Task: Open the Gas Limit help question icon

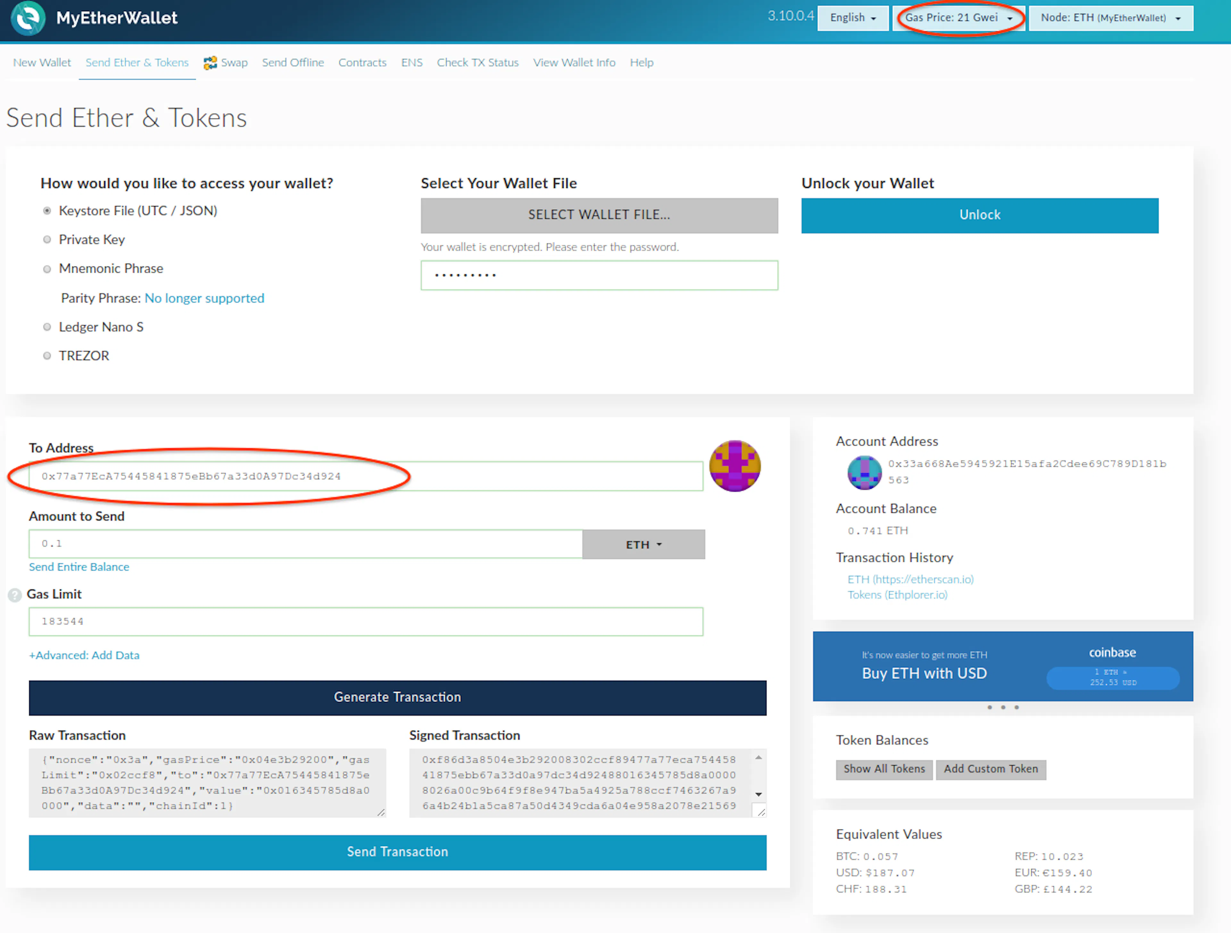Action: tap(14, 595)
